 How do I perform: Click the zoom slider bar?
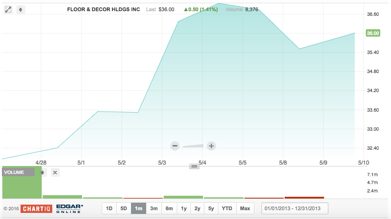click(193, 146)
